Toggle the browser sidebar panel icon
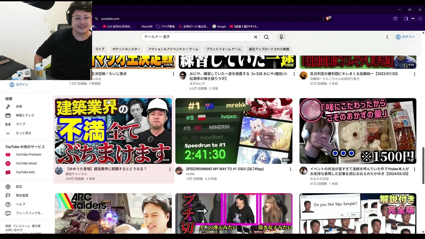The width and height of the screenshot is (425, 239). tap(406, 19)
